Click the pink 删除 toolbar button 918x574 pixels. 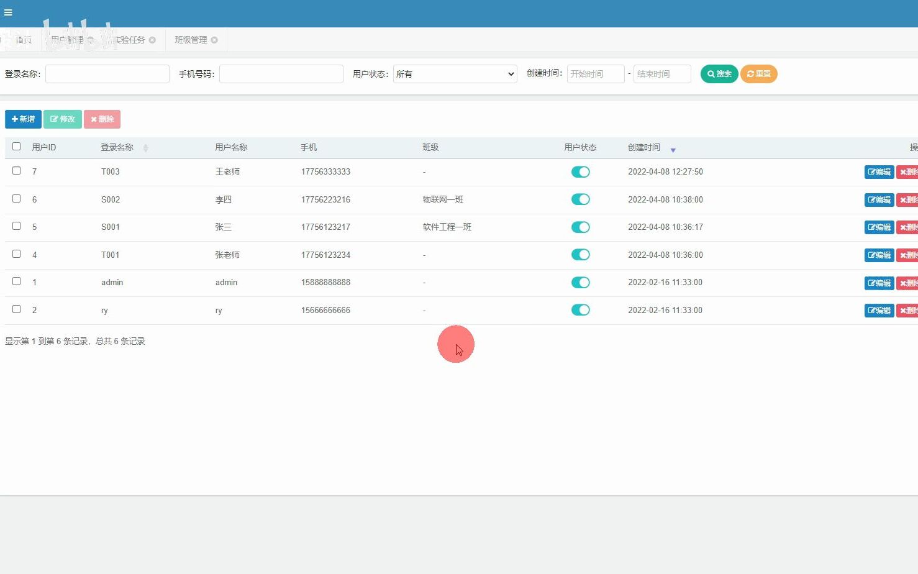(x=102, y=119)
